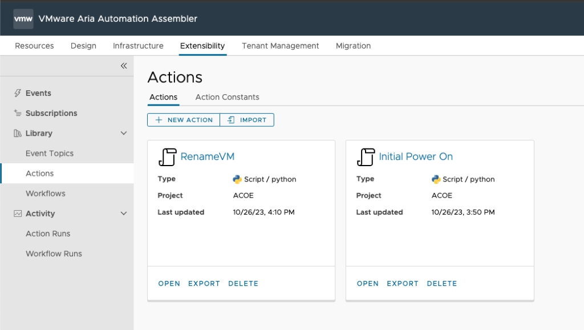
Task: Click the scroll icon on Initial Power On card
Action: coord(366,156)
